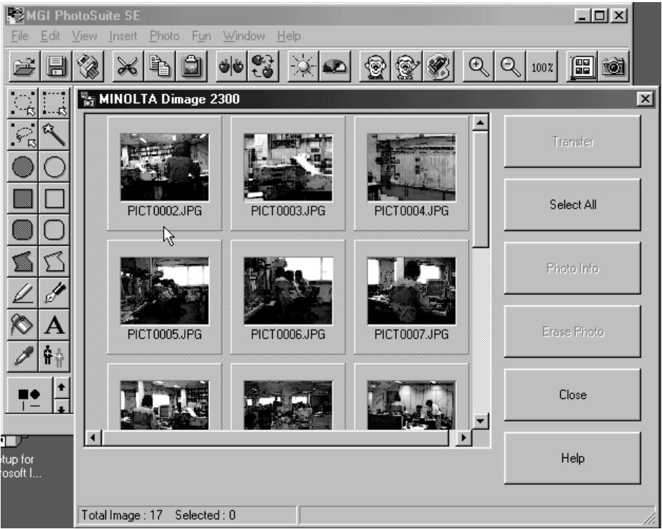Choose the filled rectangle tool
The image size is (662, 529).
coord(22,198)
